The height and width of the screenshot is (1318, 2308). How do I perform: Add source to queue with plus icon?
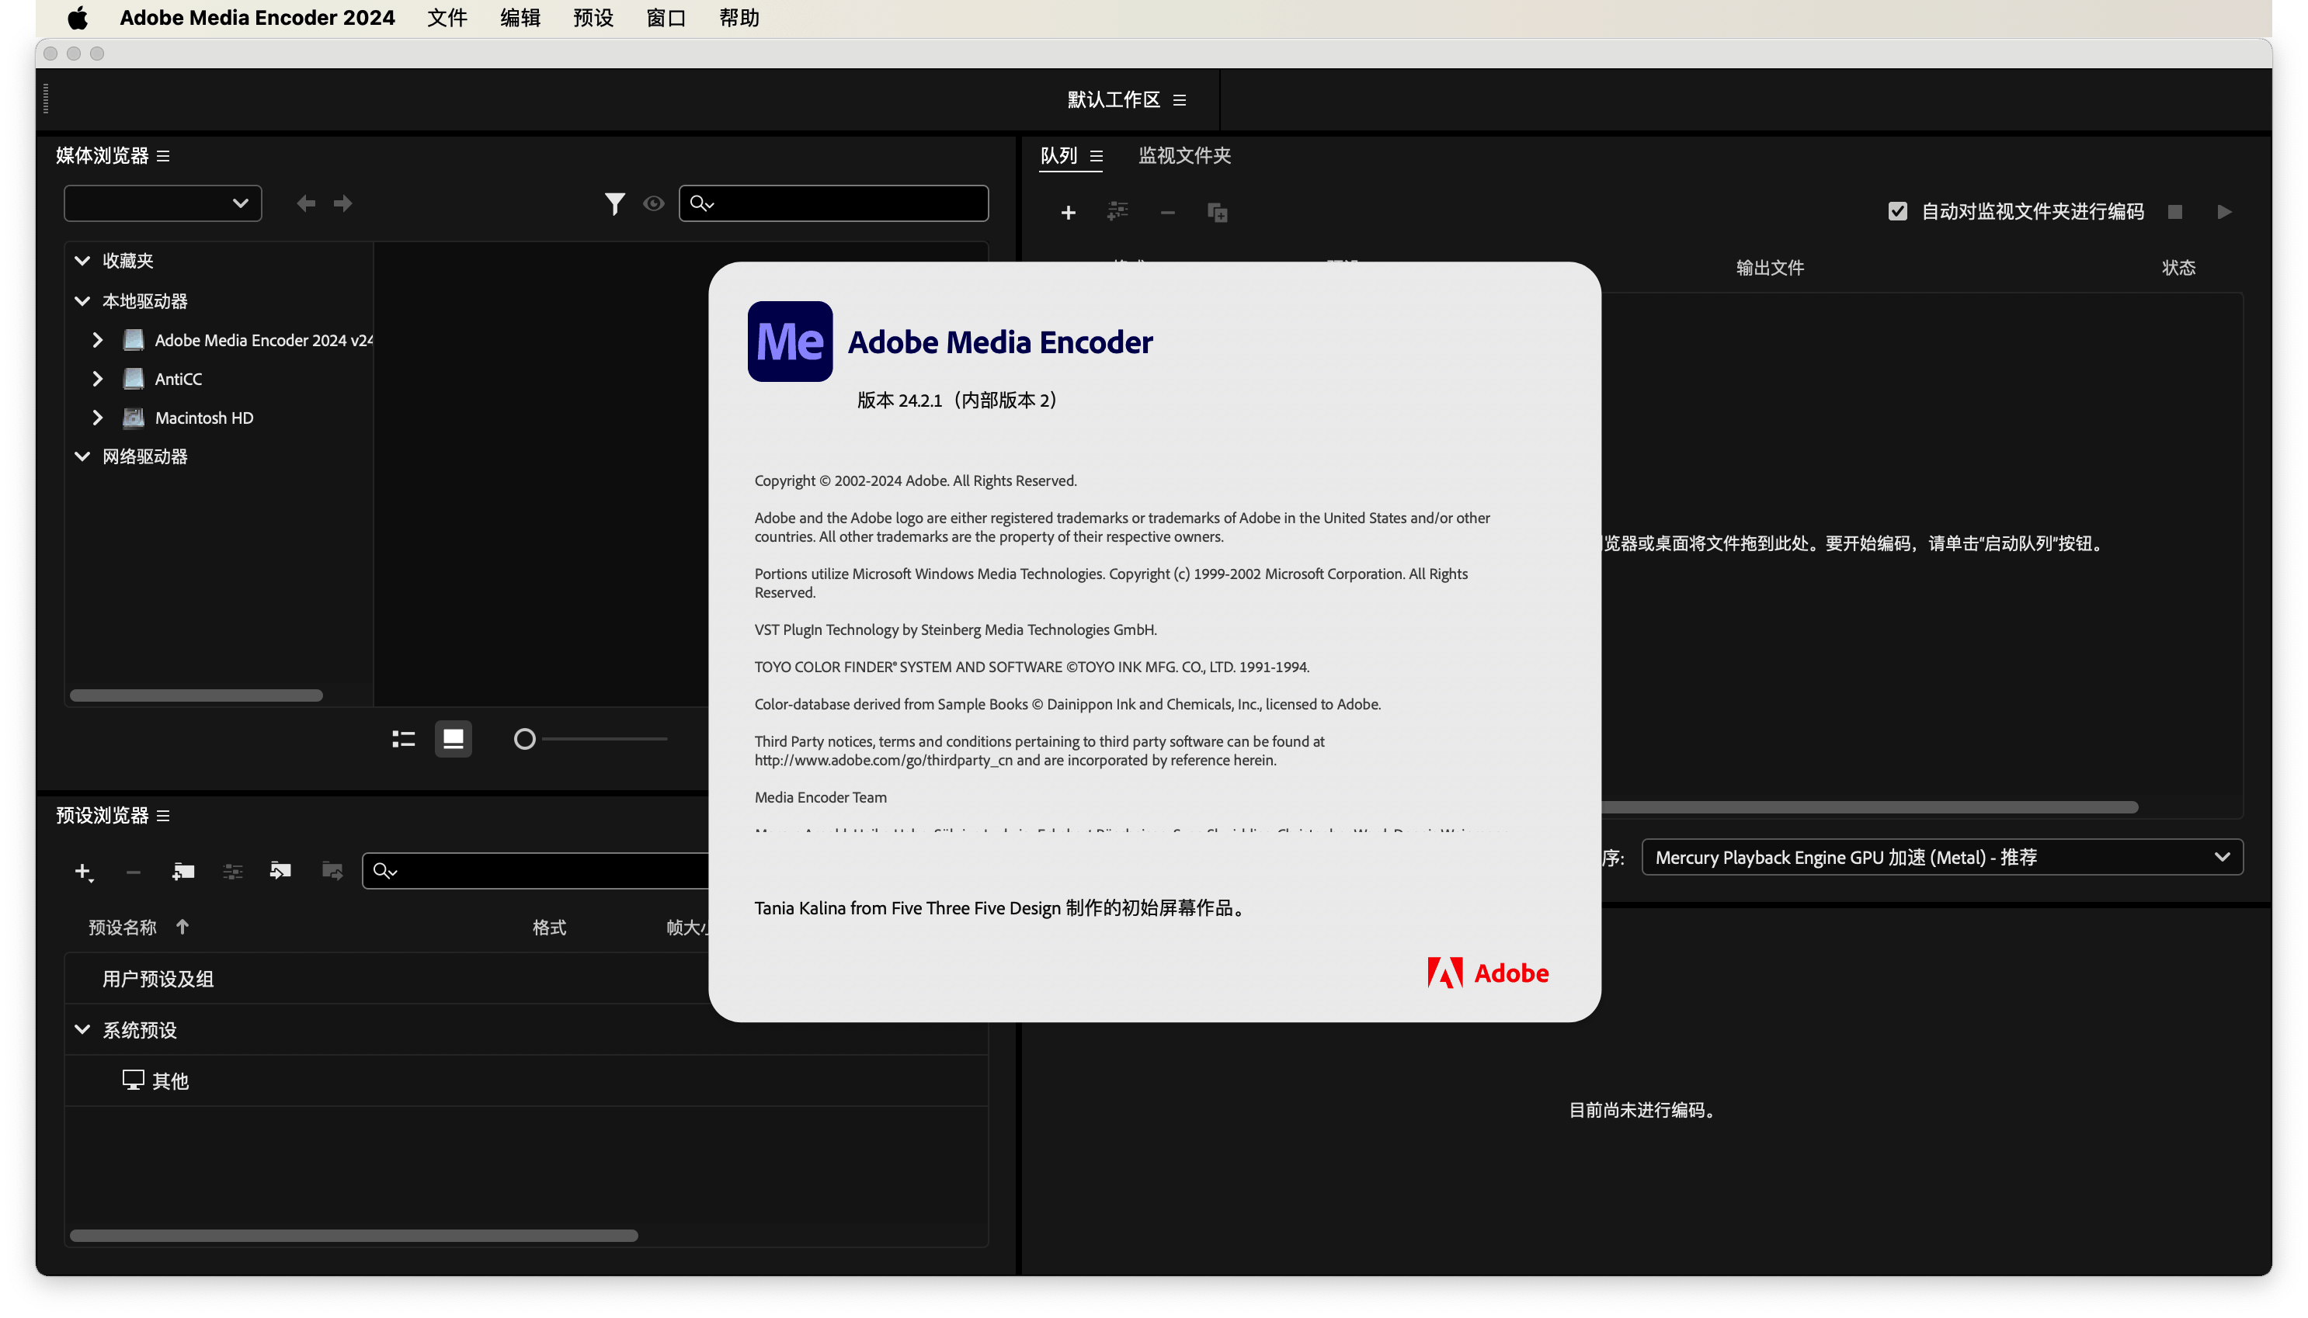[1069, 213]
